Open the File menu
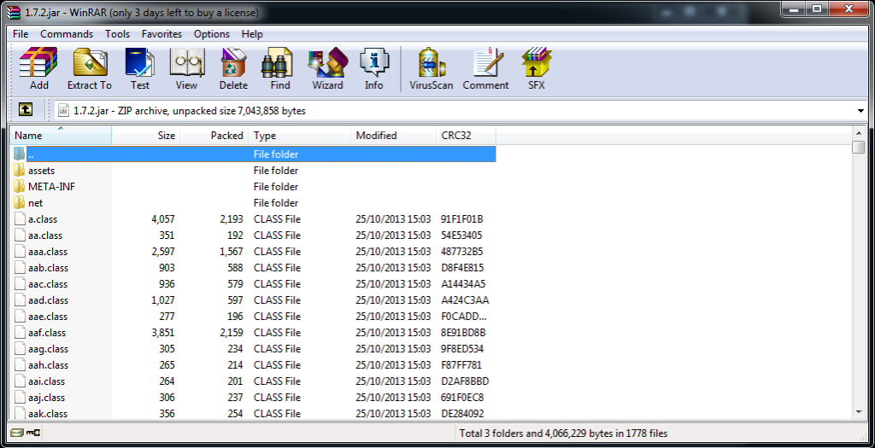Screen dimensions: 875x448 [21, 34]
